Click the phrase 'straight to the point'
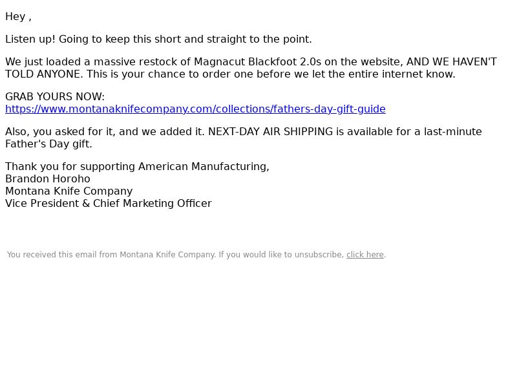The image size is (517, 388). click(258, 39)
